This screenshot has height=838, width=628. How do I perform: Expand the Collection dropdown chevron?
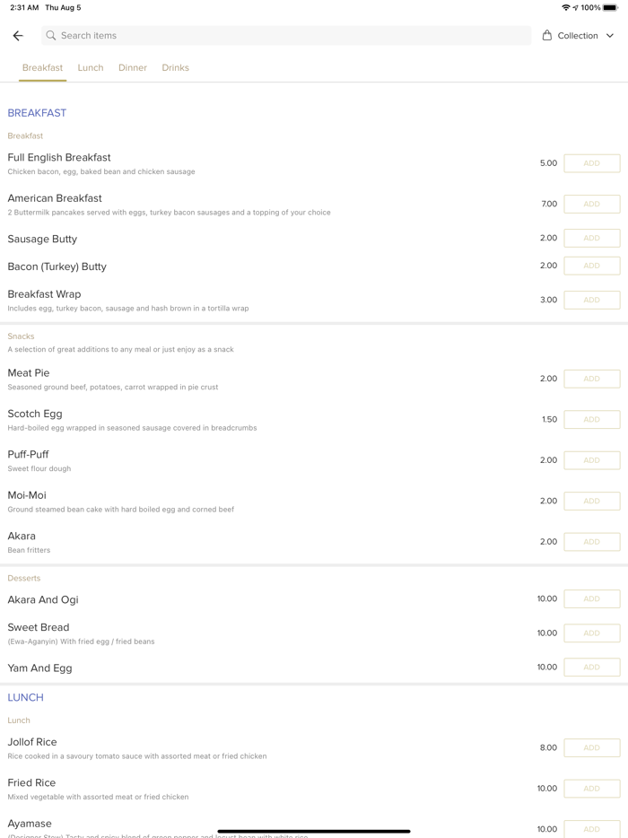point(610,36)
